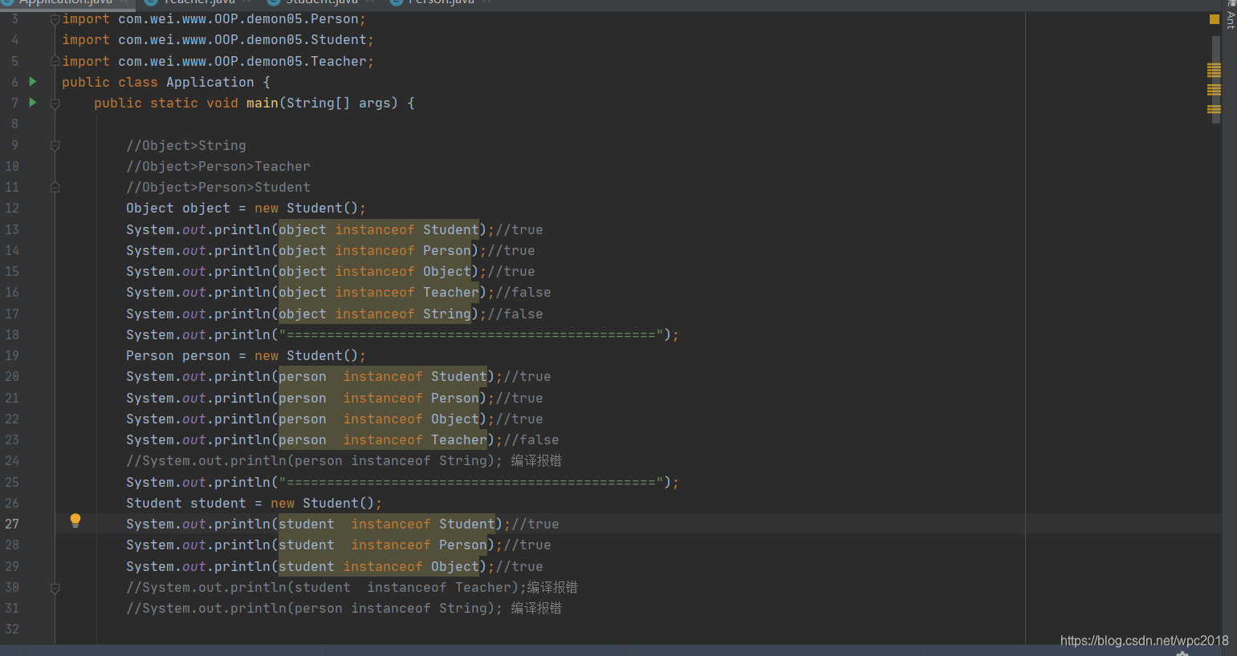Image resolution: width=1237 pixels, height=656 pixels.
Task: Click 'student instanceof Person' expression on line 28
Action: pyautogui.click(x=383, y=545)
